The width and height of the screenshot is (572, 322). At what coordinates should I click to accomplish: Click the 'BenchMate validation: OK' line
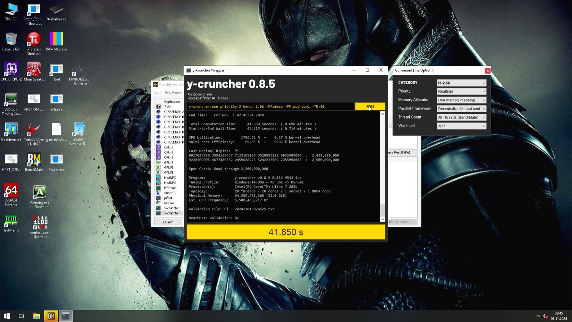coord(214,218)
